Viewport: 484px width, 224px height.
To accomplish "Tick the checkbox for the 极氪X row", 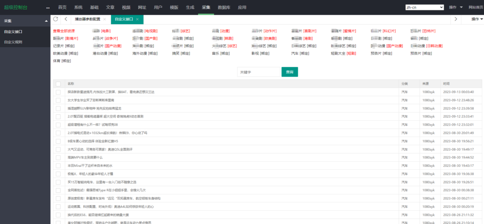I will (x=58, y=174).
